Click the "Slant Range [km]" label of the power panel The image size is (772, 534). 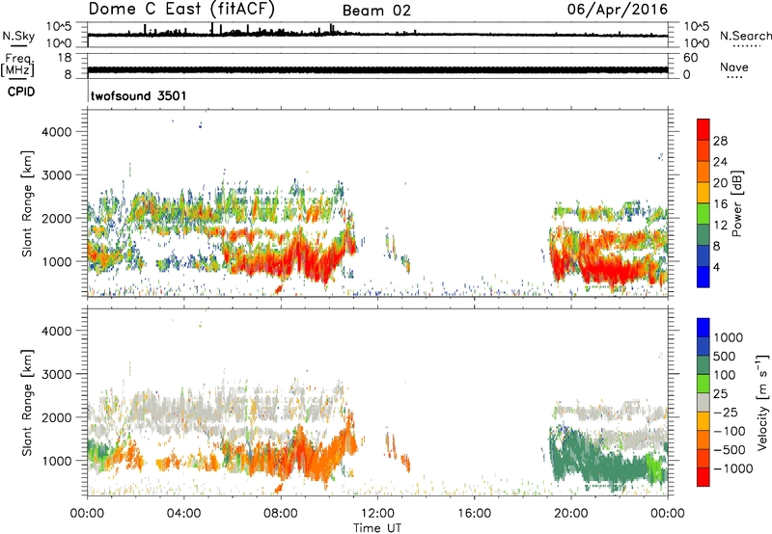(27, 203)
